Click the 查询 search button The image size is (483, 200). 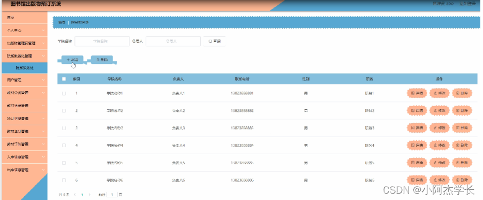tap(214, 41)
